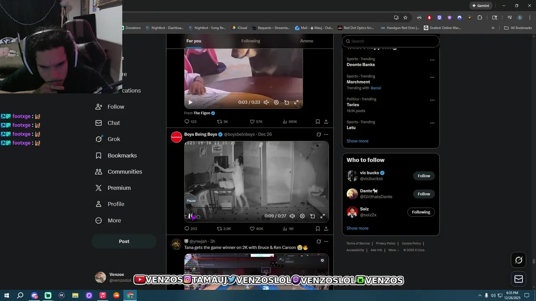Open settings gear on The Figen video
This screenshot has width=536, height=301.
[276, 102]
